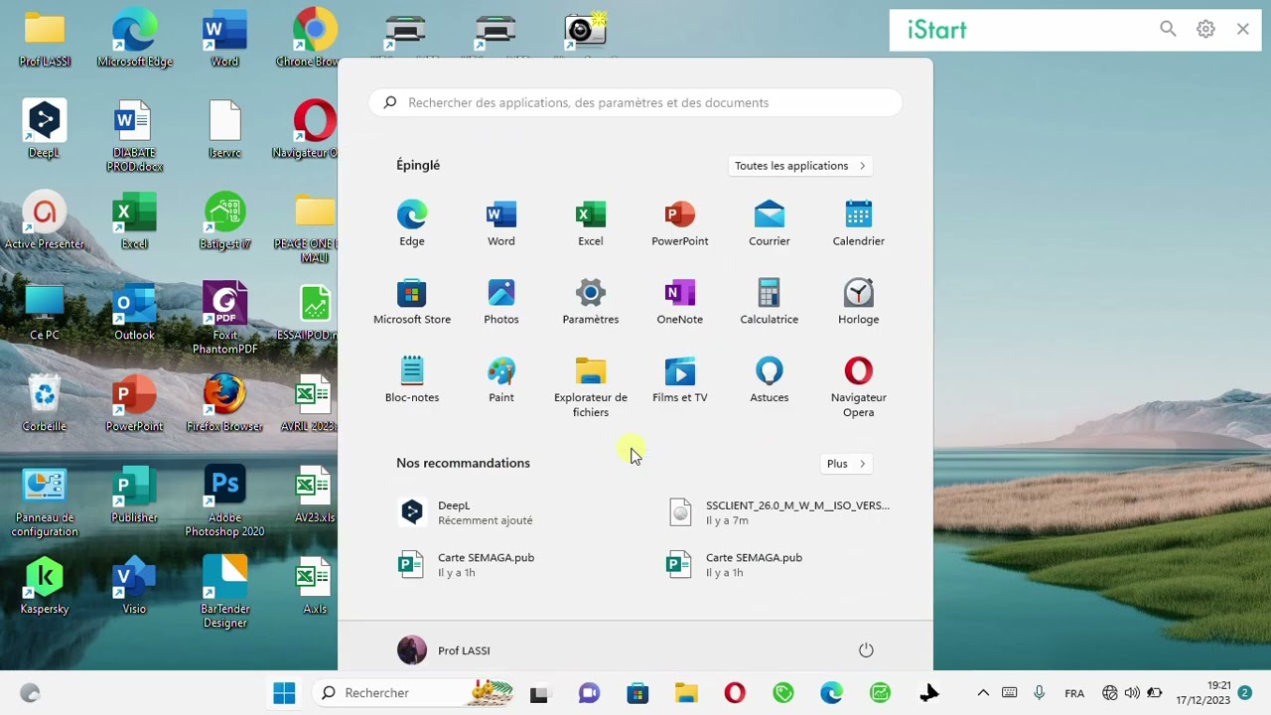Click the microphone icon in the system tray
Screen dimensions: 1271x715
(x=1039, y=693)
